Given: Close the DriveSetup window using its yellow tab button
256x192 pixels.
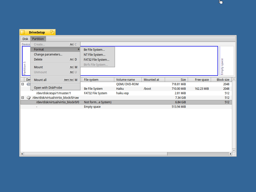Looking at the screenshot, I should (22, 32).
